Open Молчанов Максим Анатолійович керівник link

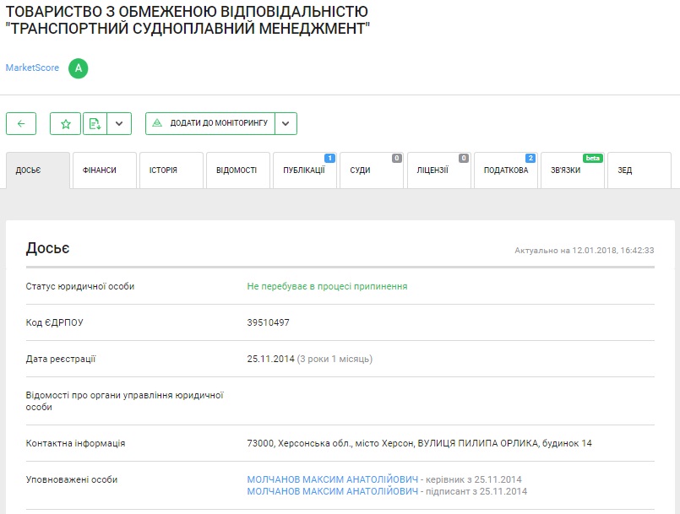click(332, 479)
